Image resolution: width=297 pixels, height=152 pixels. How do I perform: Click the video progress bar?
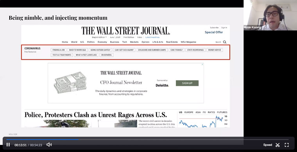147,139
